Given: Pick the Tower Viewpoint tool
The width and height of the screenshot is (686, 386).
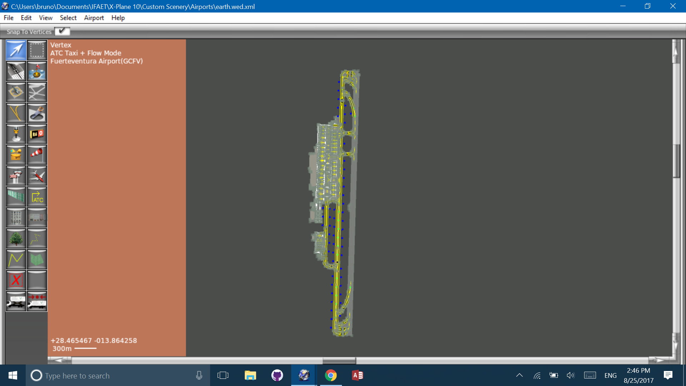Looking at the screenshot, I should (16, 176).
